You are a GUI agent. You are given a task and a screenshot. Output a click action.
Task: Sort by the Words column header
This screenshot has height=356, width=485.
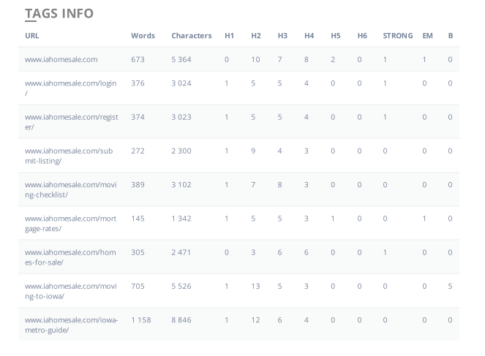143,36
